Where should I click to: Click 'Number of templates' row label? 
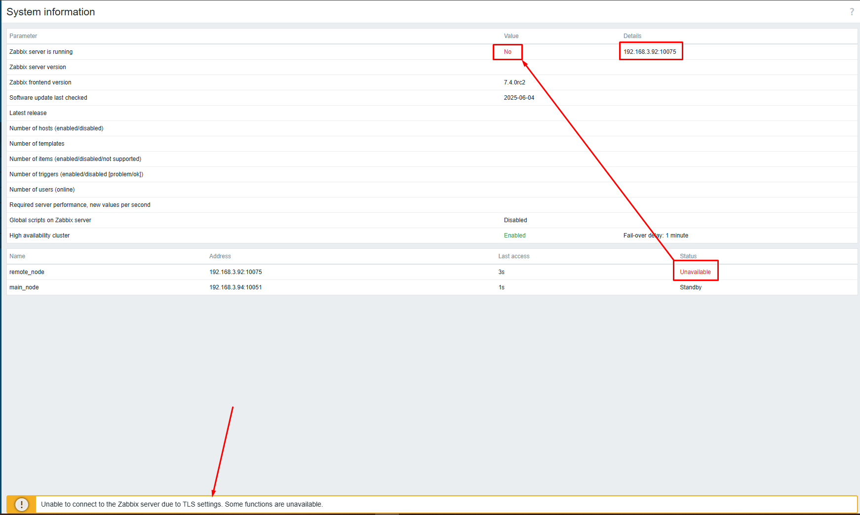[37, 144]
